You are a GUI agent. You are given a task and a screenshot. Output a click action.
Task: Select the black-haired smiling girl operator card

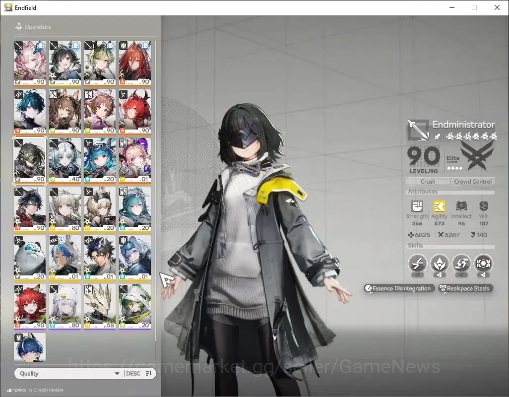click(x=64, y=63)
